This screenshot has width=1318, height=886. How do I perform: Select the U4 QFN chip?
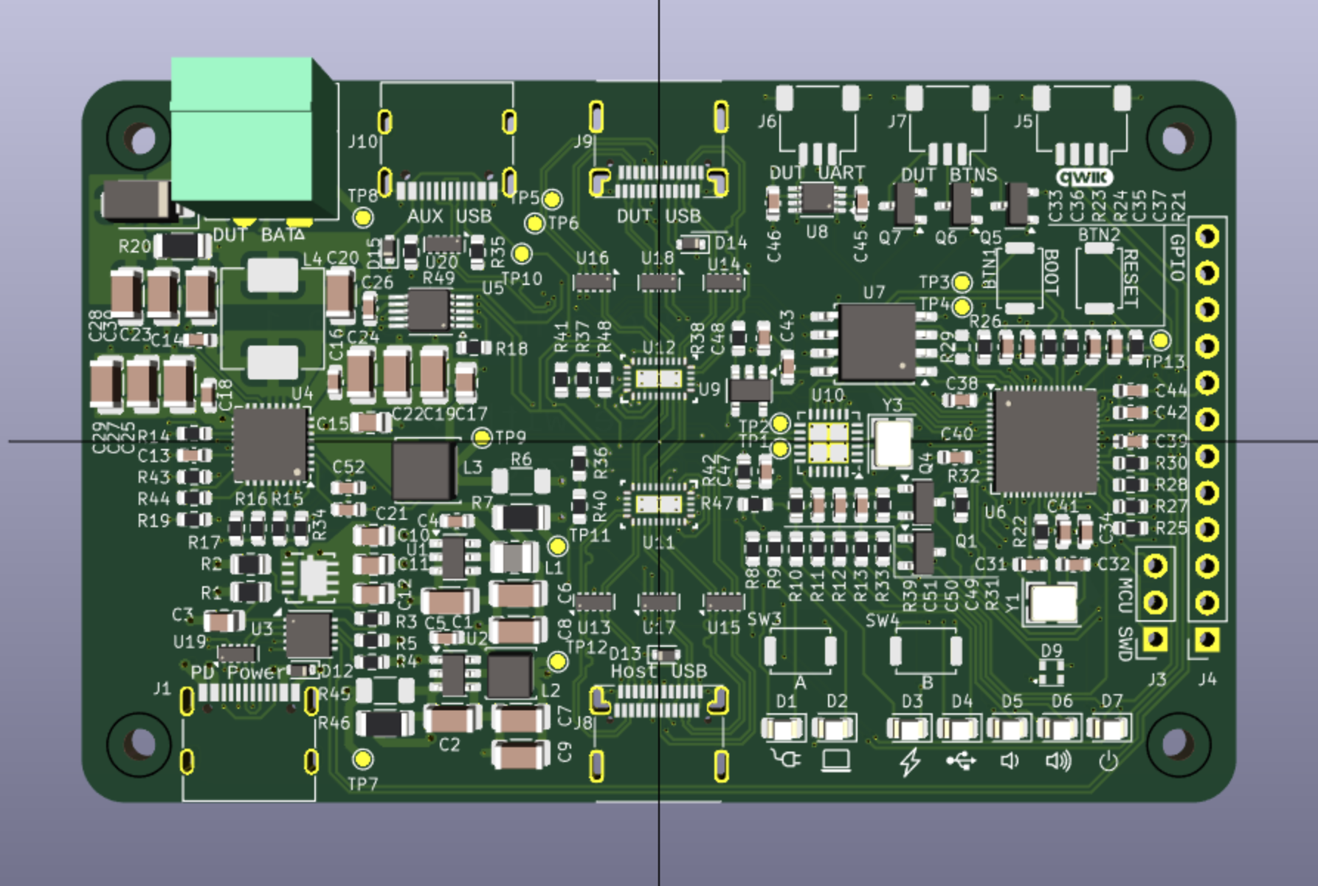[x=270, y=444]
